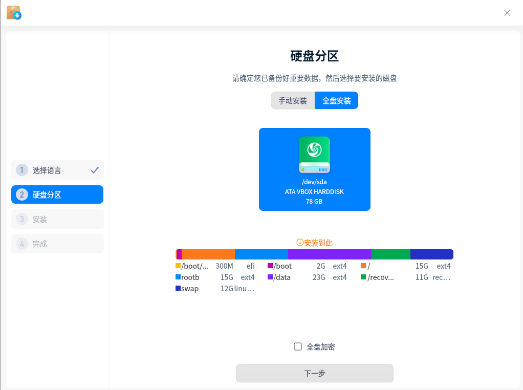The width and height of the screenshot is (523, 390).
Task: Click the rootb partition label
Action: (190, 277)
